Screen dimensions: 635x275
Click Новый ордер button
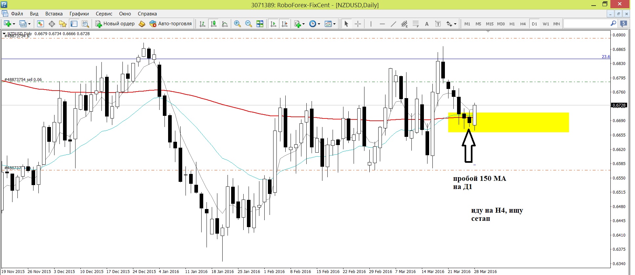[x=115, y=24]
